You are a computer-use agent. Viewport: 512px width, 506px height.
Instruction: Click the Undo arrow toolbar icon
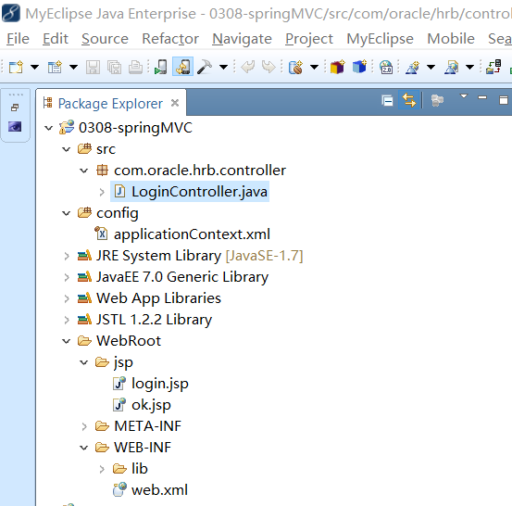(248, 67)
